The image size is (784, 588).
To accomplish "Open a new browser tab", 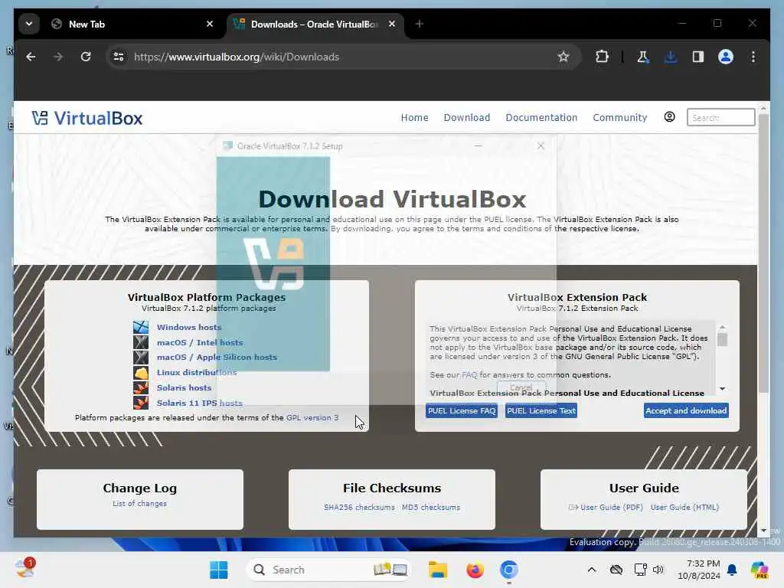I will (x=420, y=24).
